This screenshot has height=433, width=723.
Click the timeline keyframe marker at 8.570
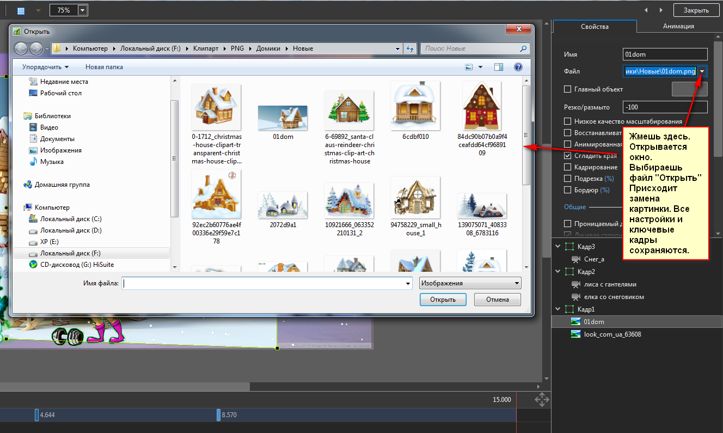[x=218, y=415]
